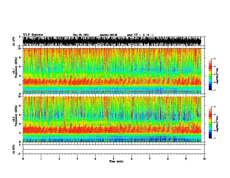Click the ch.2 color scale log(PSD) units label
The image size is (230, 178).
[217, 124]
